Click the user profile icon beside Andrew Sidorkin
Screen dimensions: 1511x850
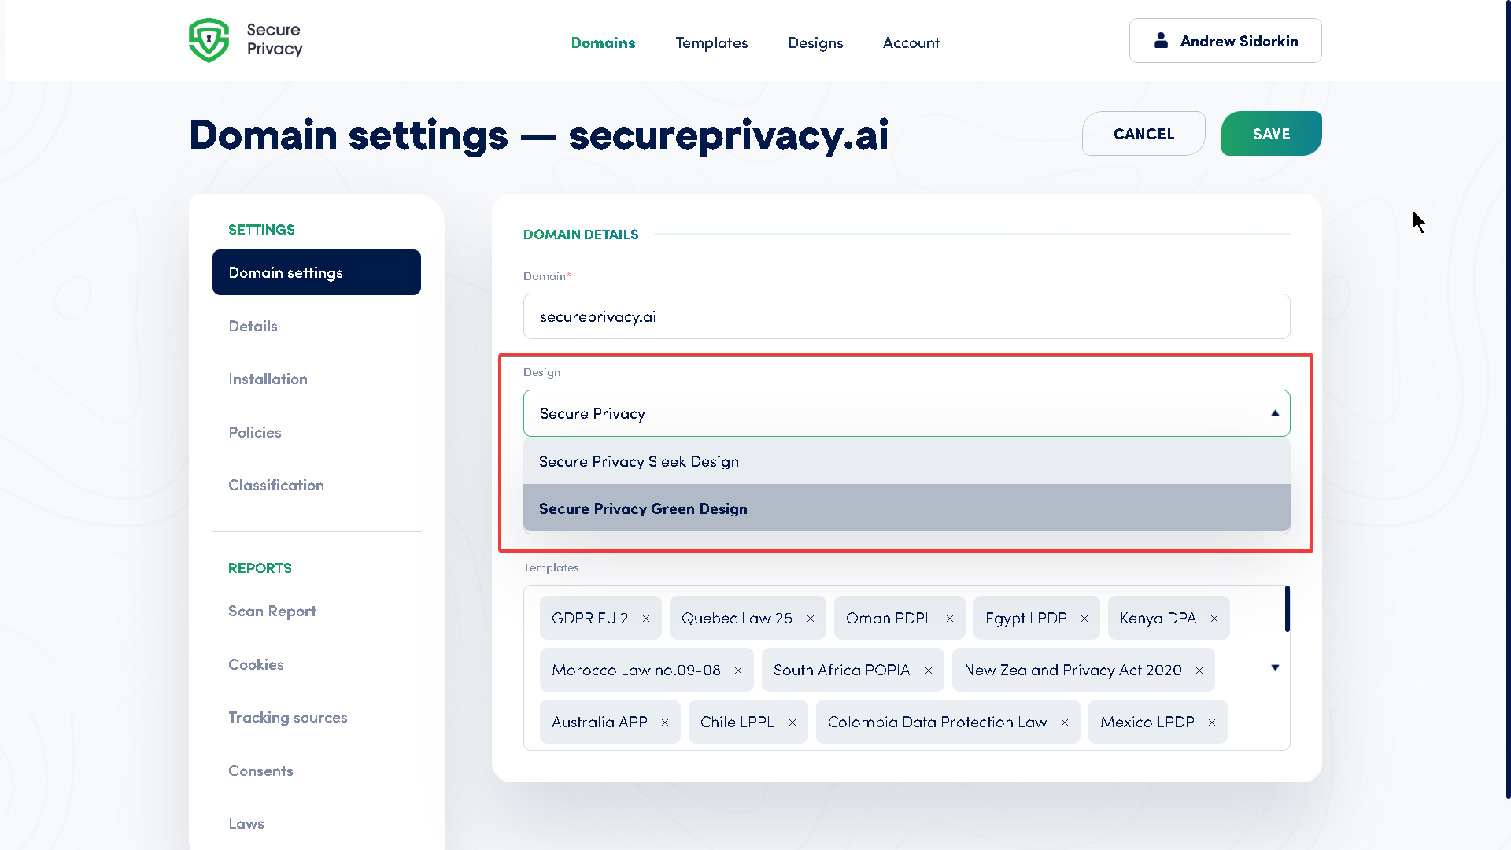point(1160,41)
